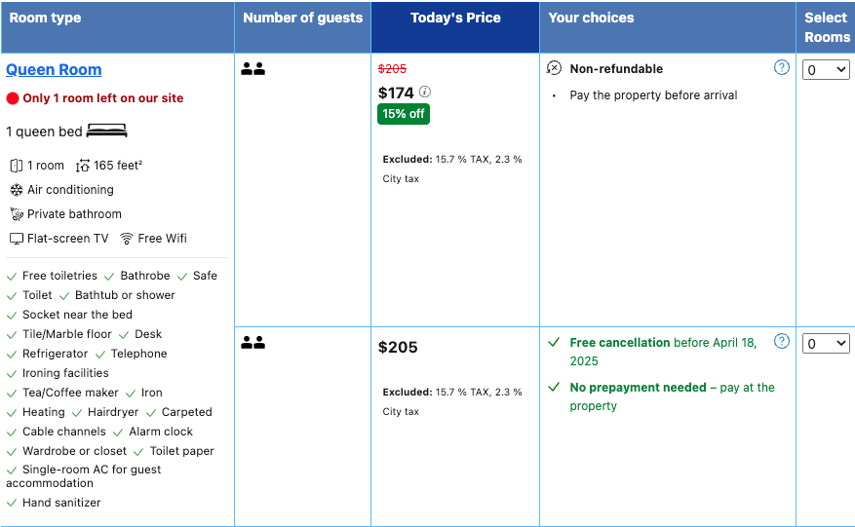Click help icon for Non-refundable option
Image resolution: width=855 pixels, height=527 pixels.
click(781, 67)
